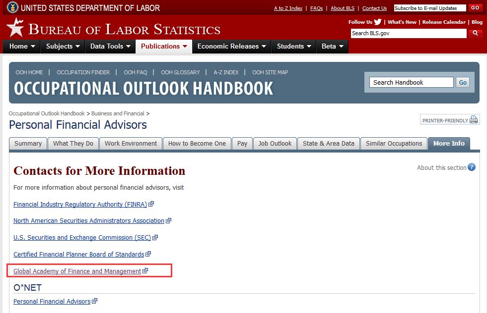Click the About BLS link
Viewport: 487px width, 313px height.
(x=342, y=8)
